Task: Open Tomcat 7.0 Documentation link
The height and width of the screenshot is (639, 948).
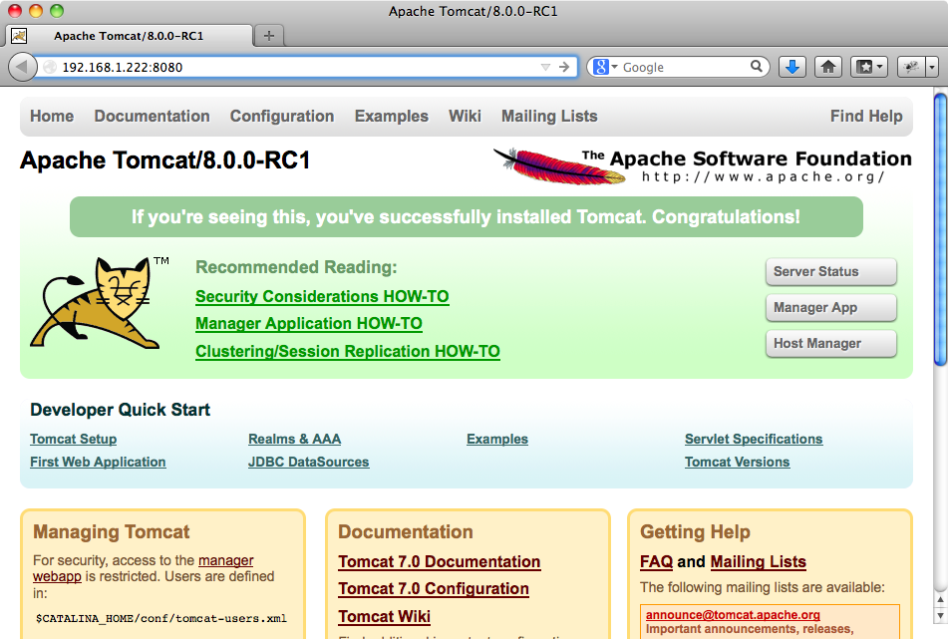Action: (439, 561)
